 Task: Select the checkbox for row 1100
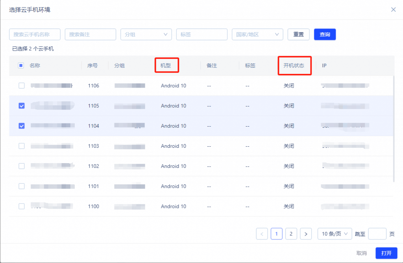pyautogui.click(x=22, y=206)
